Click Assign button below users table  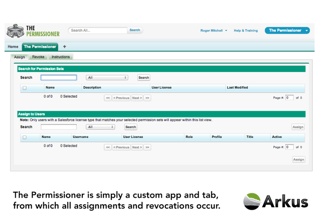(298, 160)
